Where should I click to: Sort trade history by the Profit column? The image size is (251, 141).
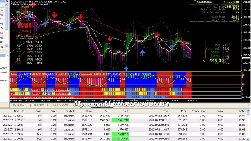[241, 111]
